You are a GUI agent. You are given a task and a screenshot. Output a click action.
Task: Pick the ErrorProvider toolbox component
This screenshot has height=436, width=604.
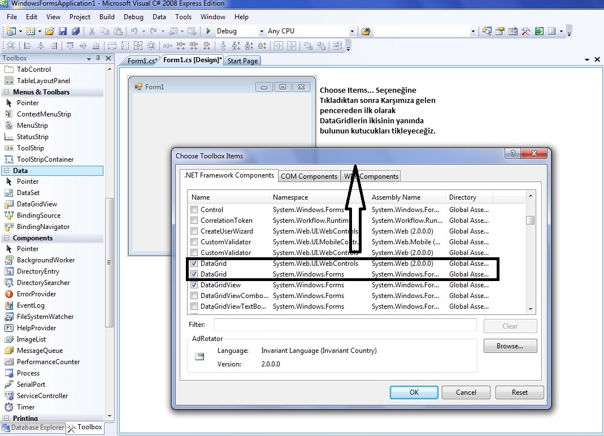[x=36, y=294]
